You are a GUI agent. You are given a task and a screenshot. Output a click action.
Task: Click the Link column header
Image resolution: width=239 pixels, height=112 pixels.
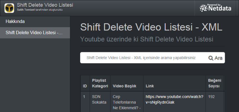[x=175, y=83]
